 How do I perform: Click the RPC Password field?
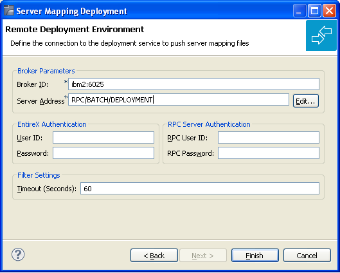pyautogui.click(x=269, y=153)
